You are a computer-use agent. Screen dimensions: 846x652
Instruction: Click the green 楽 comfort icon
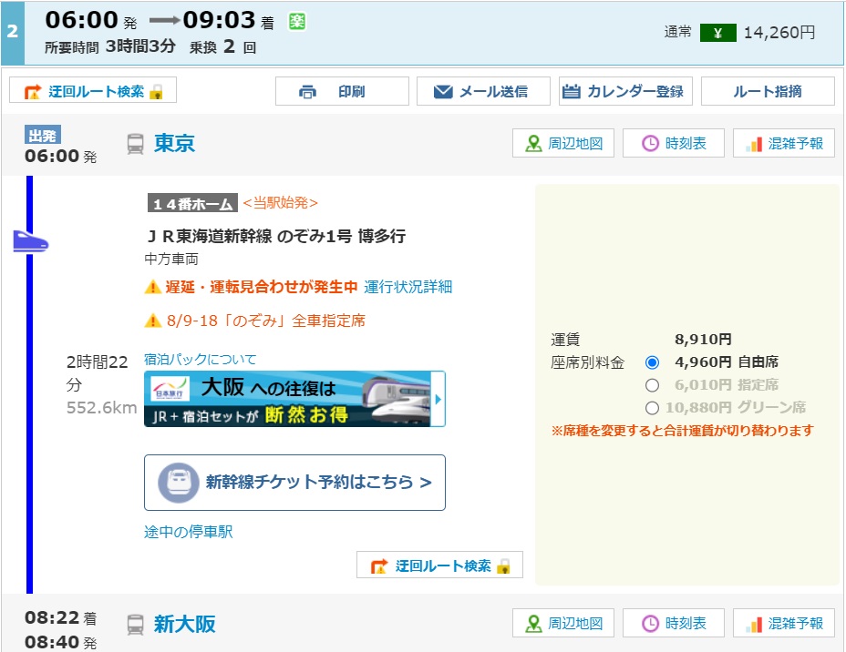coord(297,22)
